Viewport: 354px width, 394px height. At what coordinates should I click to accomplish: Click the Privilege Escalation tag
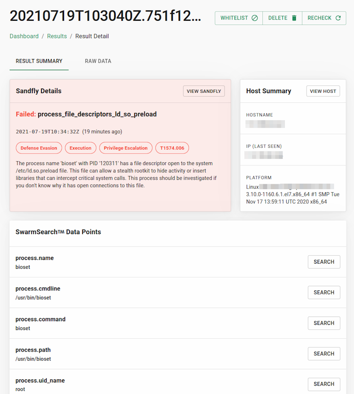coord(126,148)
